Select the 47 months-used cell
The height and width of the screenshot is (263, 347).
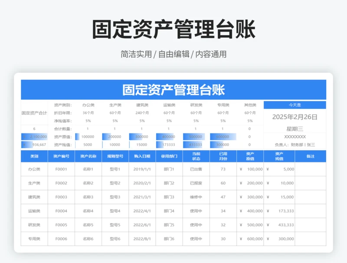point(223,197)
